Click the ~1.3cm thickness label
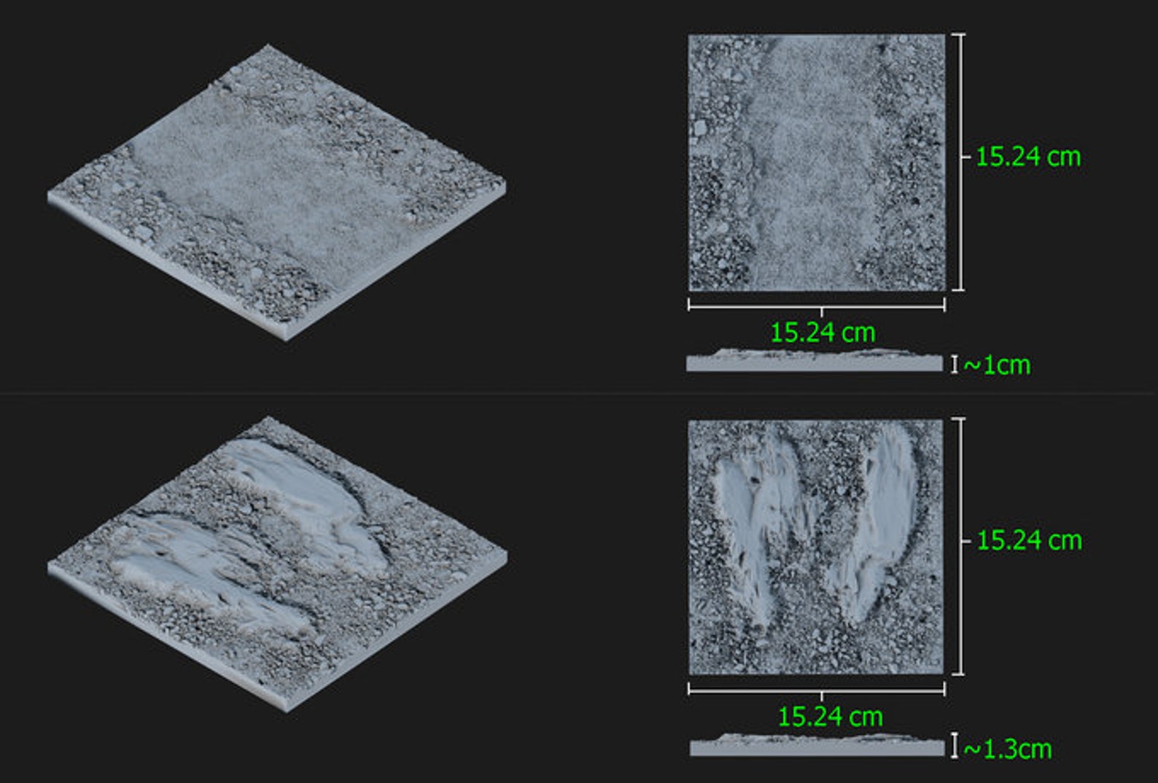Image resolution: width=1158 pixels, height=783 pixels. tap(1007, 749)
